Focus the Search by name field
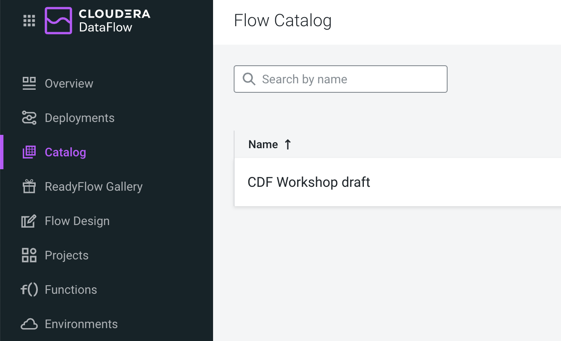This screenshot has height=341, width=561. click(348, 79)
